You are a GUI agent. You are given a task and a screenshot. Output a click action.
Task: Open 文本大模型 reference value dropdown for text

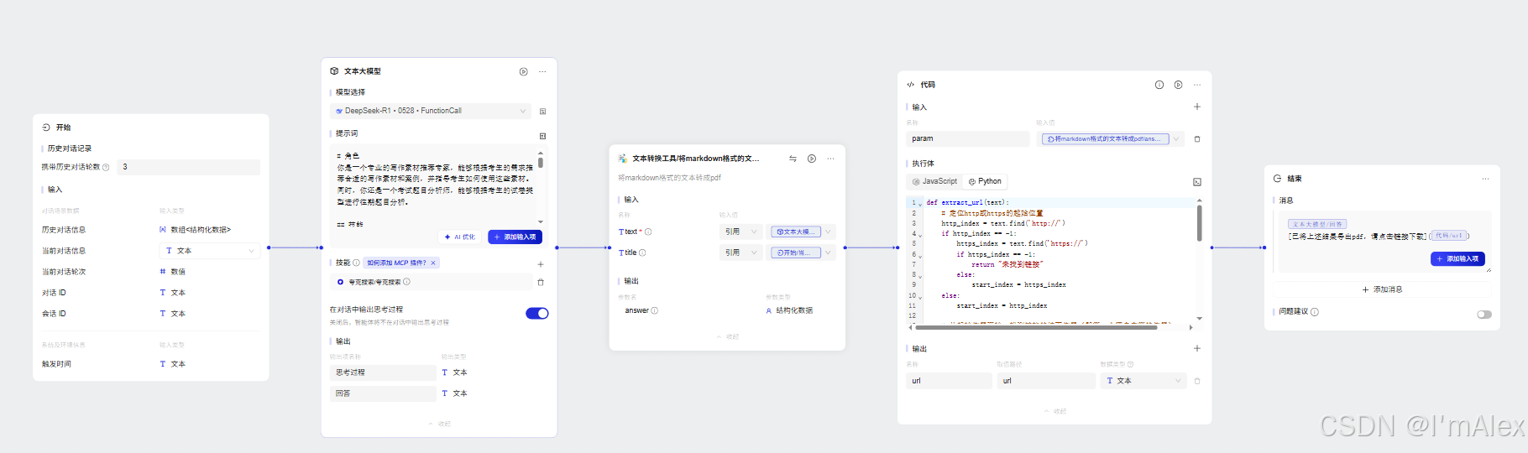(801, 232)
